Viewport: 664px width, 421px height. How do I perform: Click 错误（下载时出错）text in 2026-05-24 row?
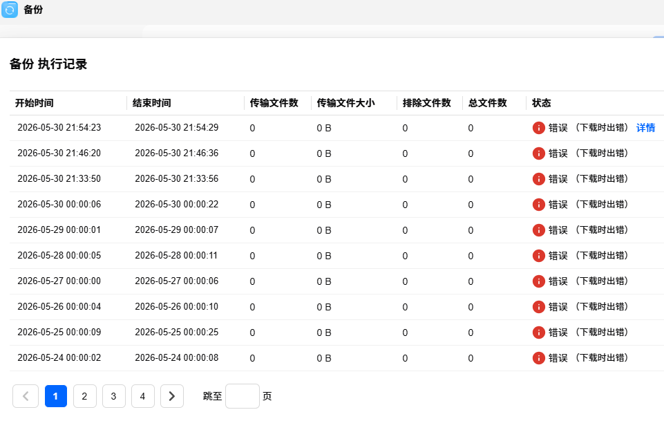588,358
